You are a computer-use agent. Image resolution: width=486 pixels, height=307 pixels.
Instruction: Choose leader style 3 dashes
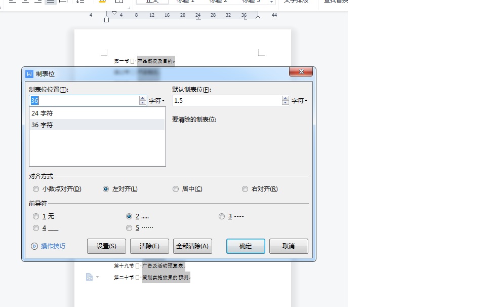tap(222, 216)
